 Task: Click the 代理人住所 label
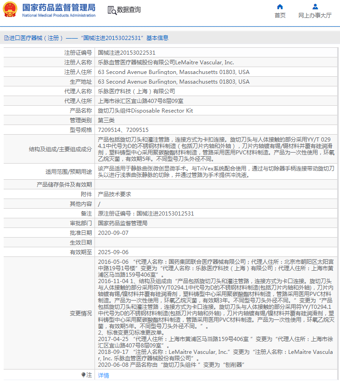(x=78, y=101)
